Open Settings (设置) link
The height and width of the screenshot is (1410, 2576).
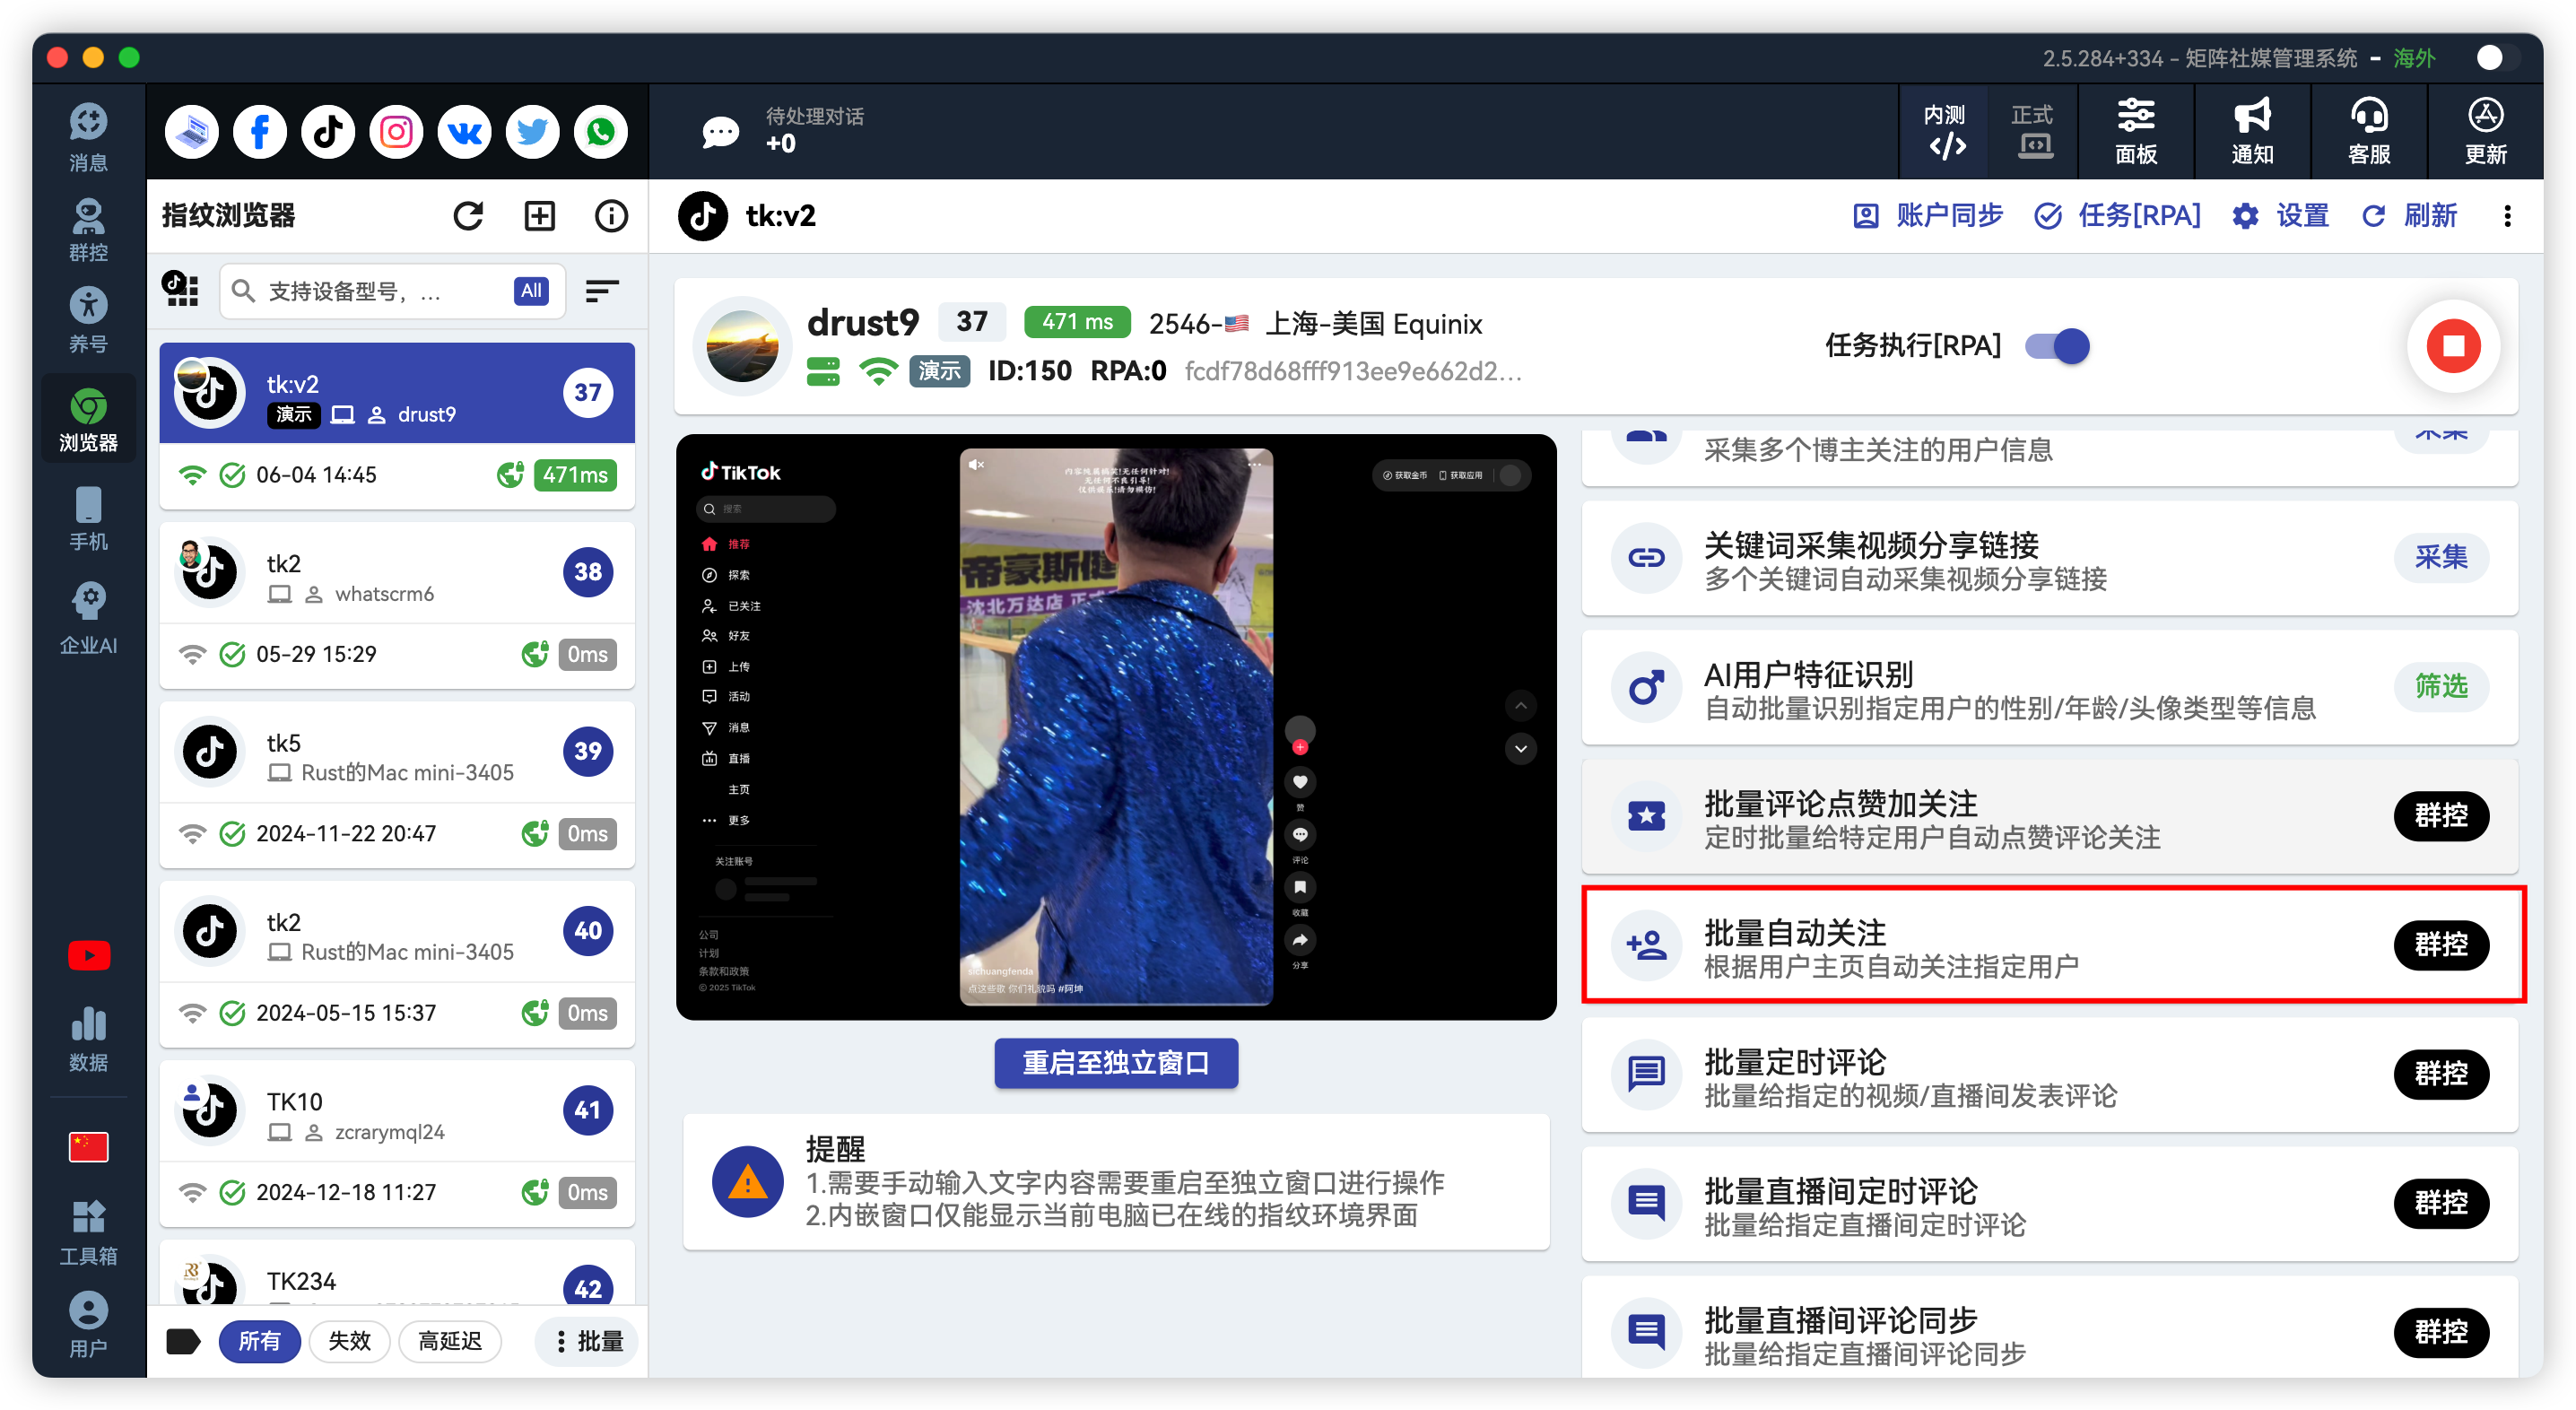click(x=2279, y=216)
